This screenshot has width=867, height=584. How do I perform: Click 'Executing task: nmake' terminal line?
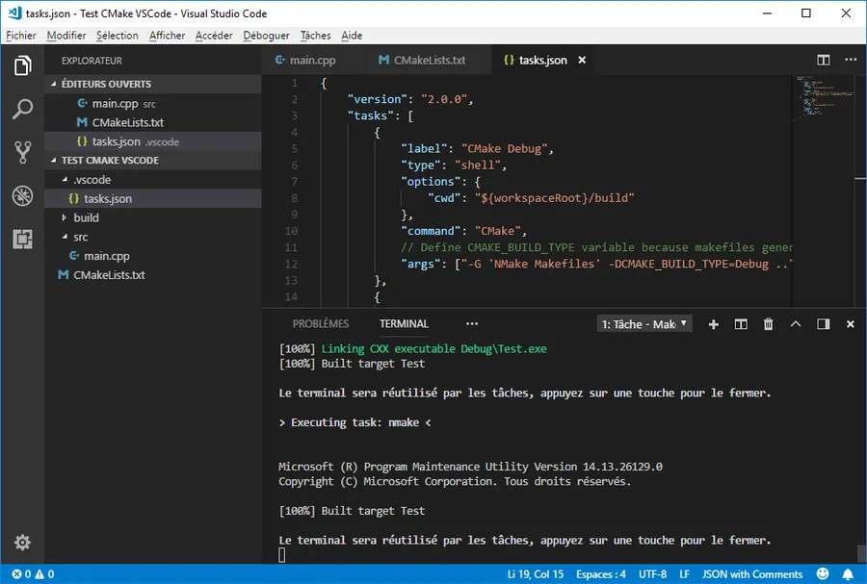[x=355, y=422]
